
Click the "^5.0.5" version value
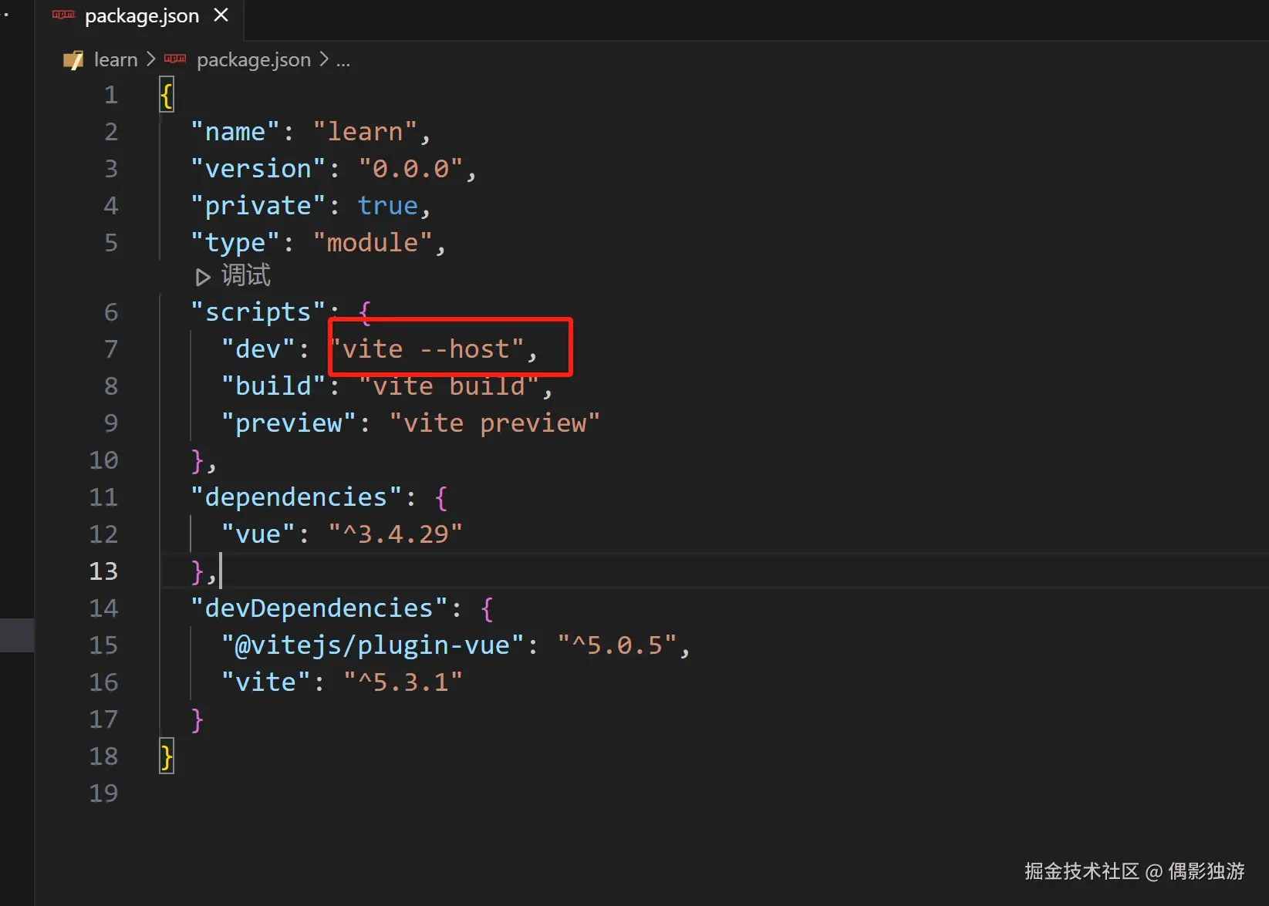[616, 645]
